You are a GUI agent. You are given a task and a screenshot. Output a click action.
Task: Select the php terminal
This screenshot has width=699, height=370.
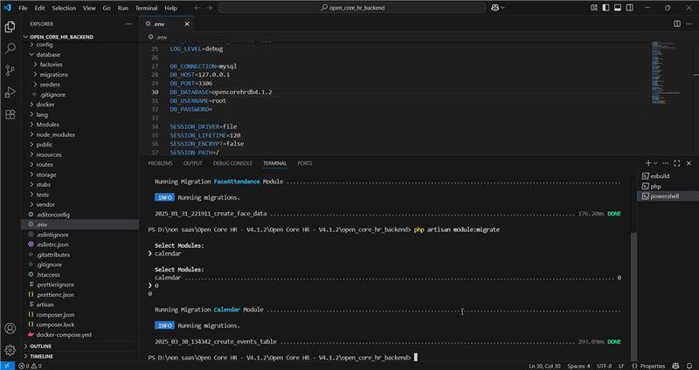coord(668,187)
